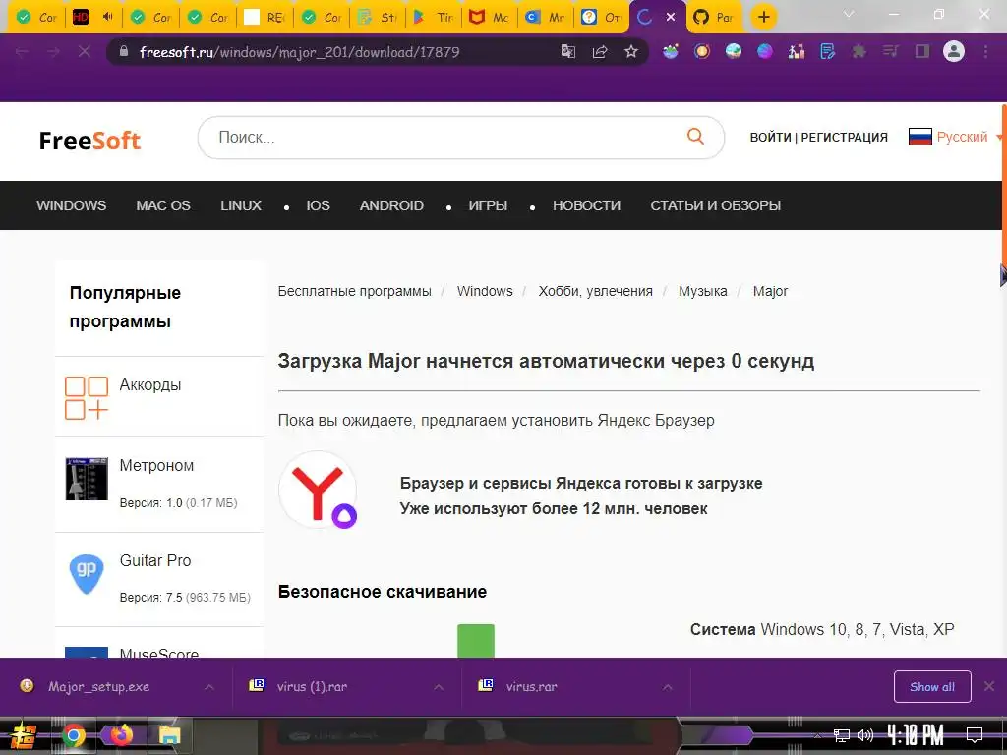
Task: Switch to the McAfee 'Mc' tab
Action: pyautogui.click(x=488, y=18)
